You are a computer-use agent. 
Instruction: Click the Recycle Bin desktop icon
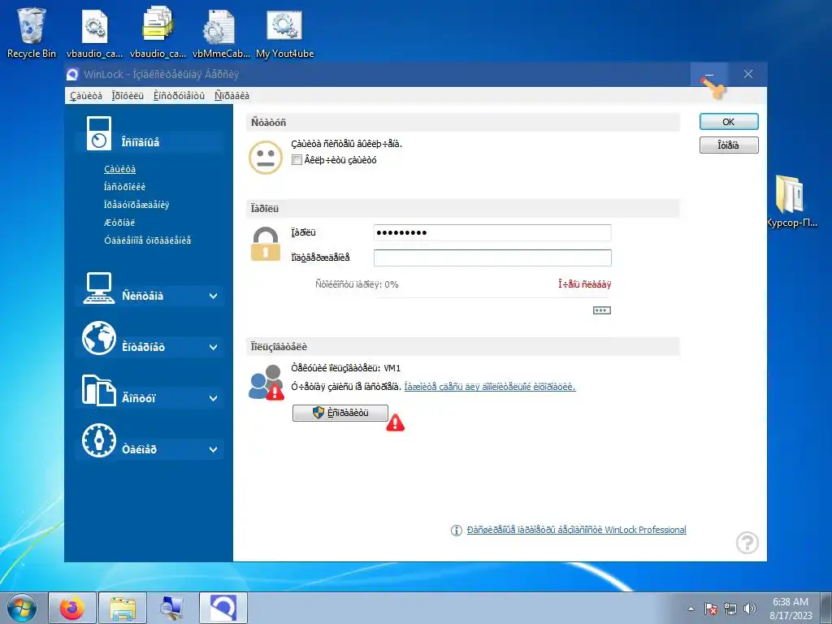pyautogui.click(x=31, y=32)
